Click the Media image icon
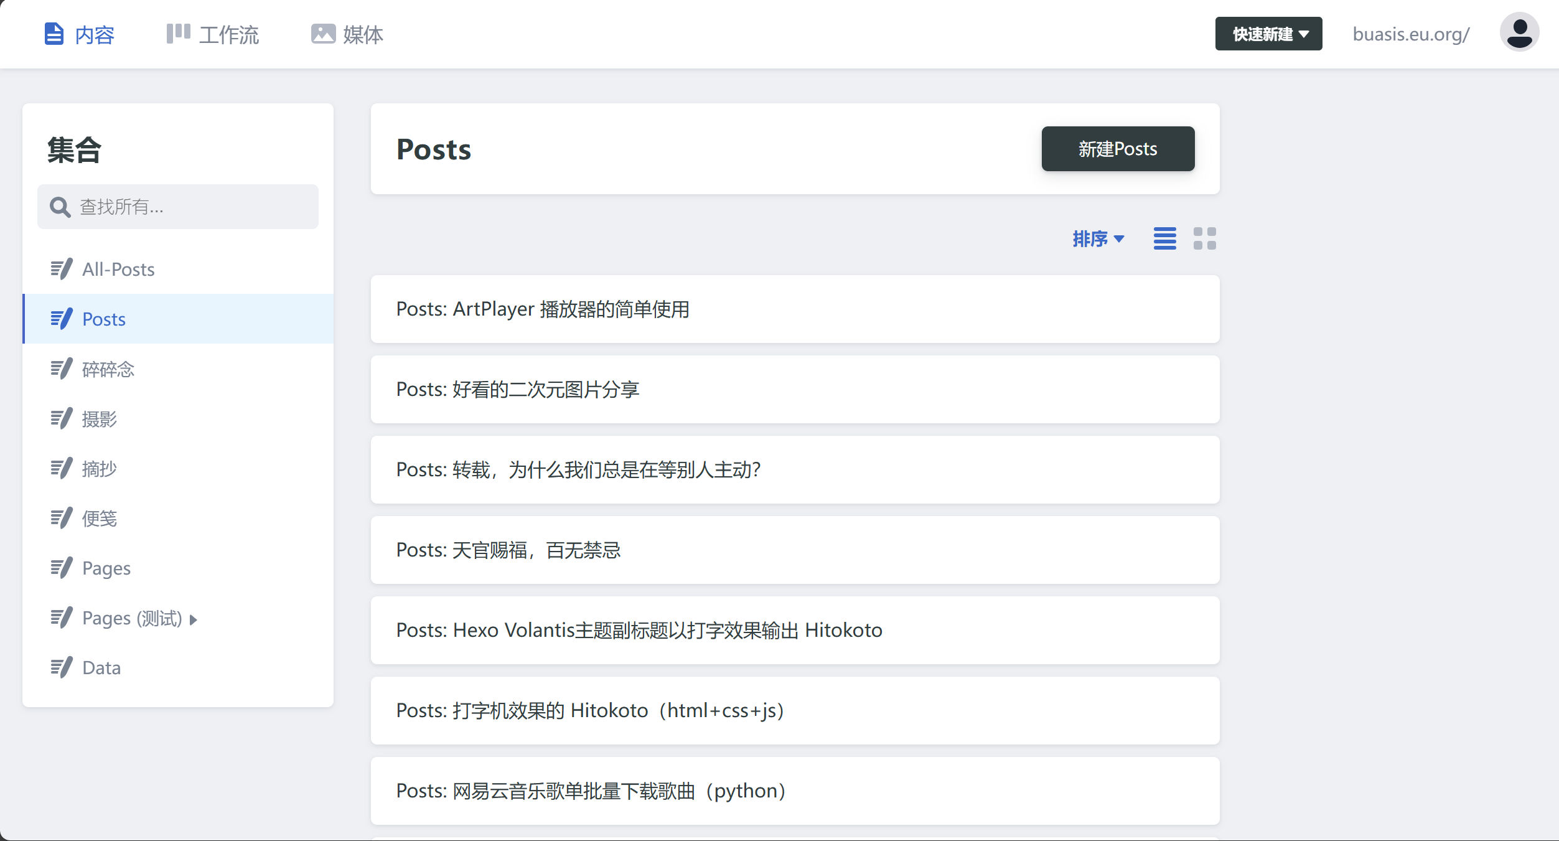 coord(323,34)
